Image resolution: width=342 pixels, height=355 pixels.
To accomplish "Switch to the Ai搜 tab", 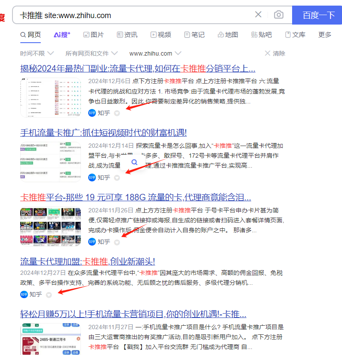I will tap(62, 34).
